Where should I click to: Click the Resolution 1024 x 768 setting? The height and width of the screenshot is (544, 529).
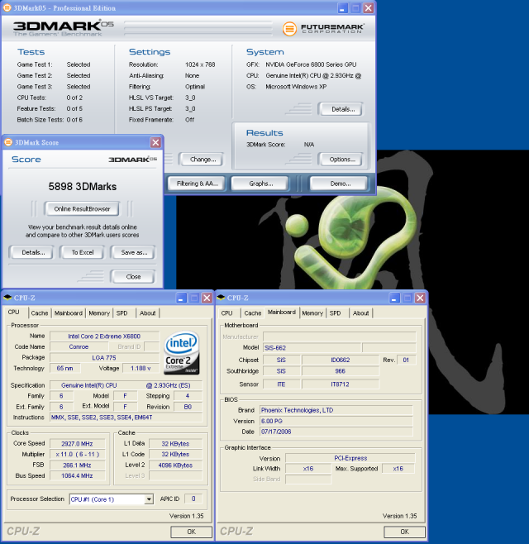200,64
